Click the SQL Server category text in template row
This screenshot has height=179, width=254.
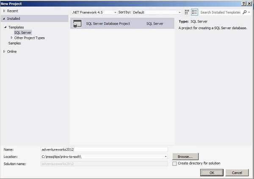point(155,24)
